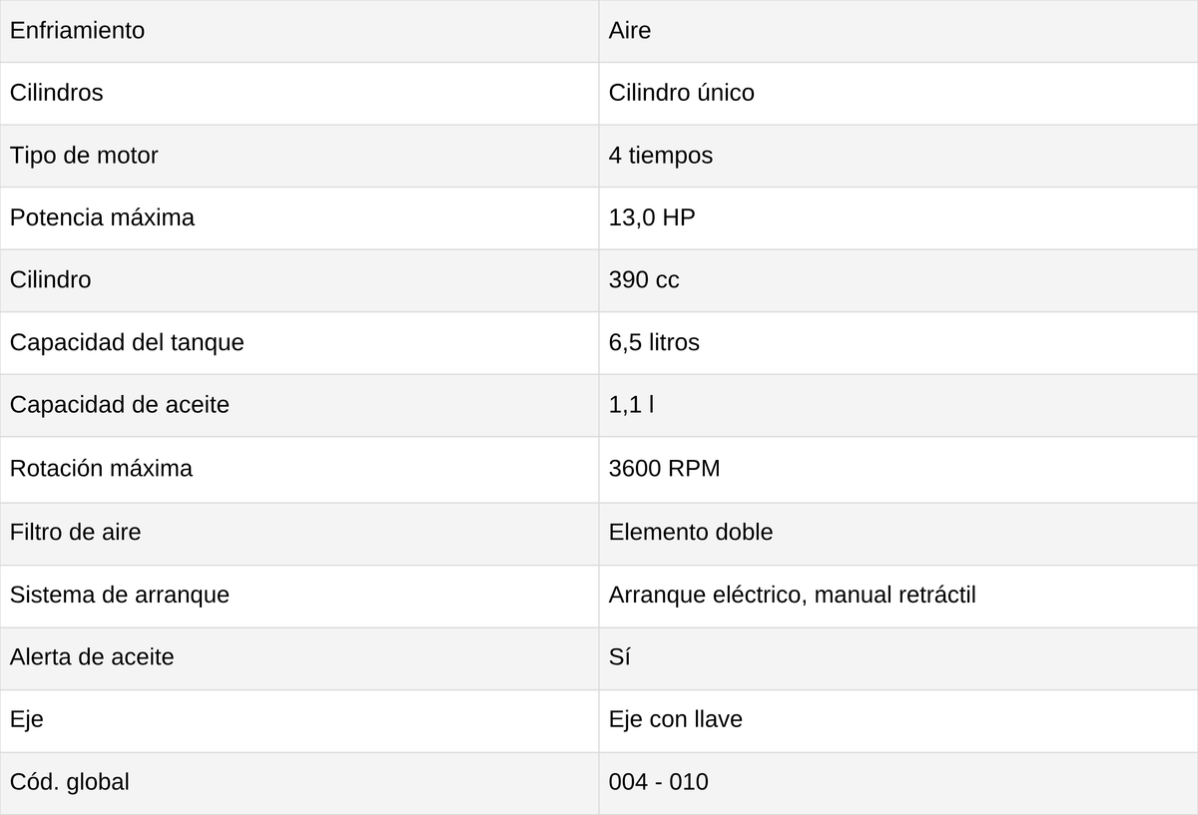
Task: Click the Filtro de aire label
Action: coord(76,532)
